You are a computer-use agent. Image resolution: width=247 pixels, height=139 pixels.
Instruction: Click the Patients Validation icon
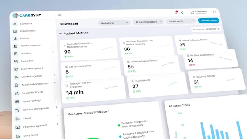[15, 46]
